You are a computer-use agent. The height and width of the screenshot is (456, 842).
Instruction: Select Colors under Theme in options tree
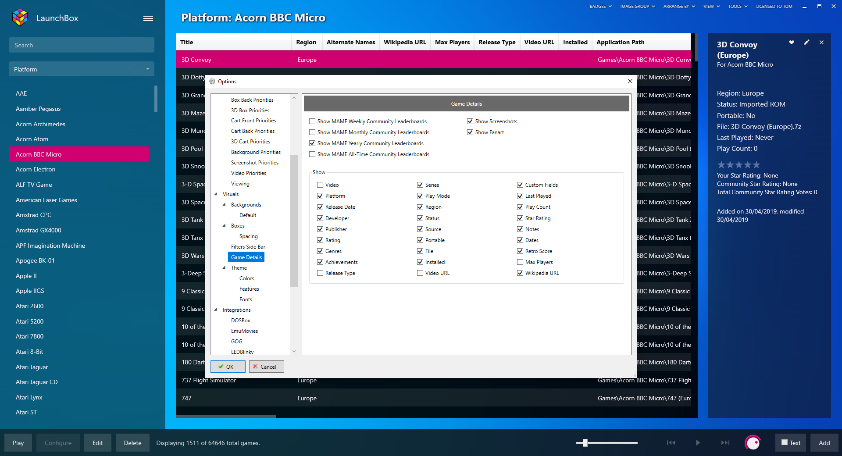click(x=247, y=278)
